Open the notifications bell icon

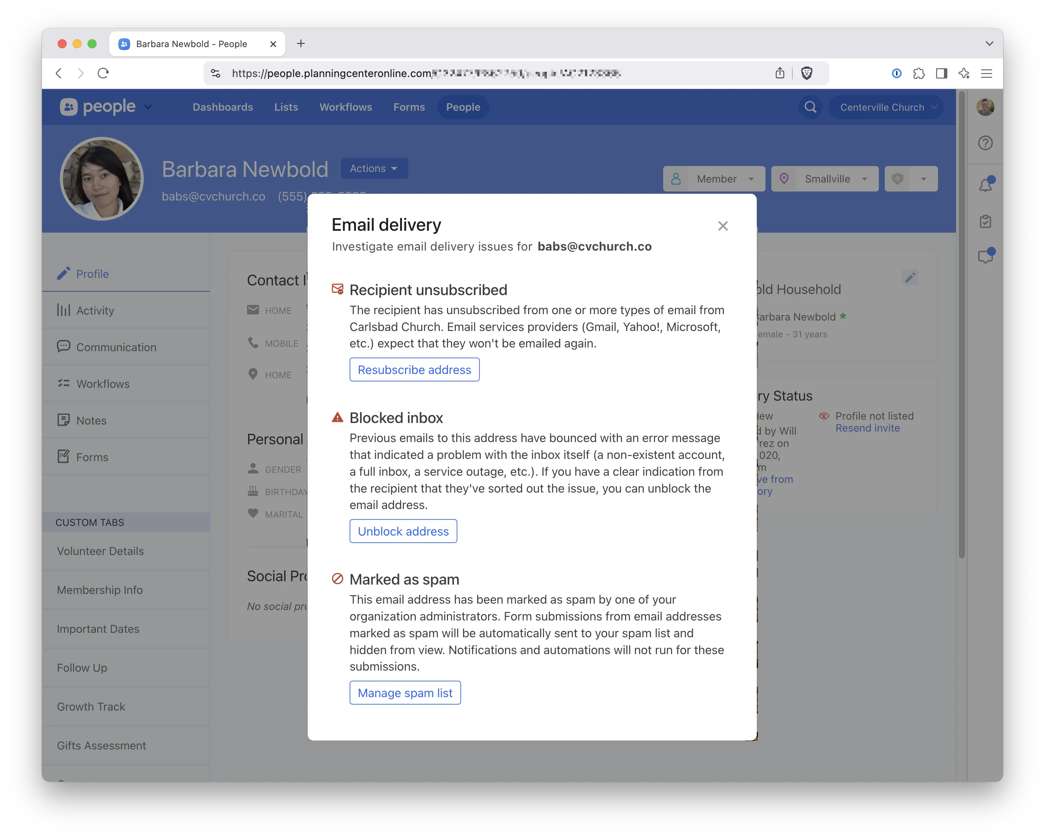[985, 185]
